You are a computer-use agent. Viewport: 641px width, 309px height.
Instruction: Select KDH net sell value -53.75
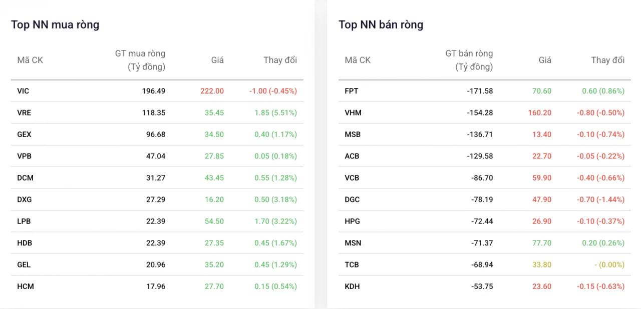click(482, 286)
